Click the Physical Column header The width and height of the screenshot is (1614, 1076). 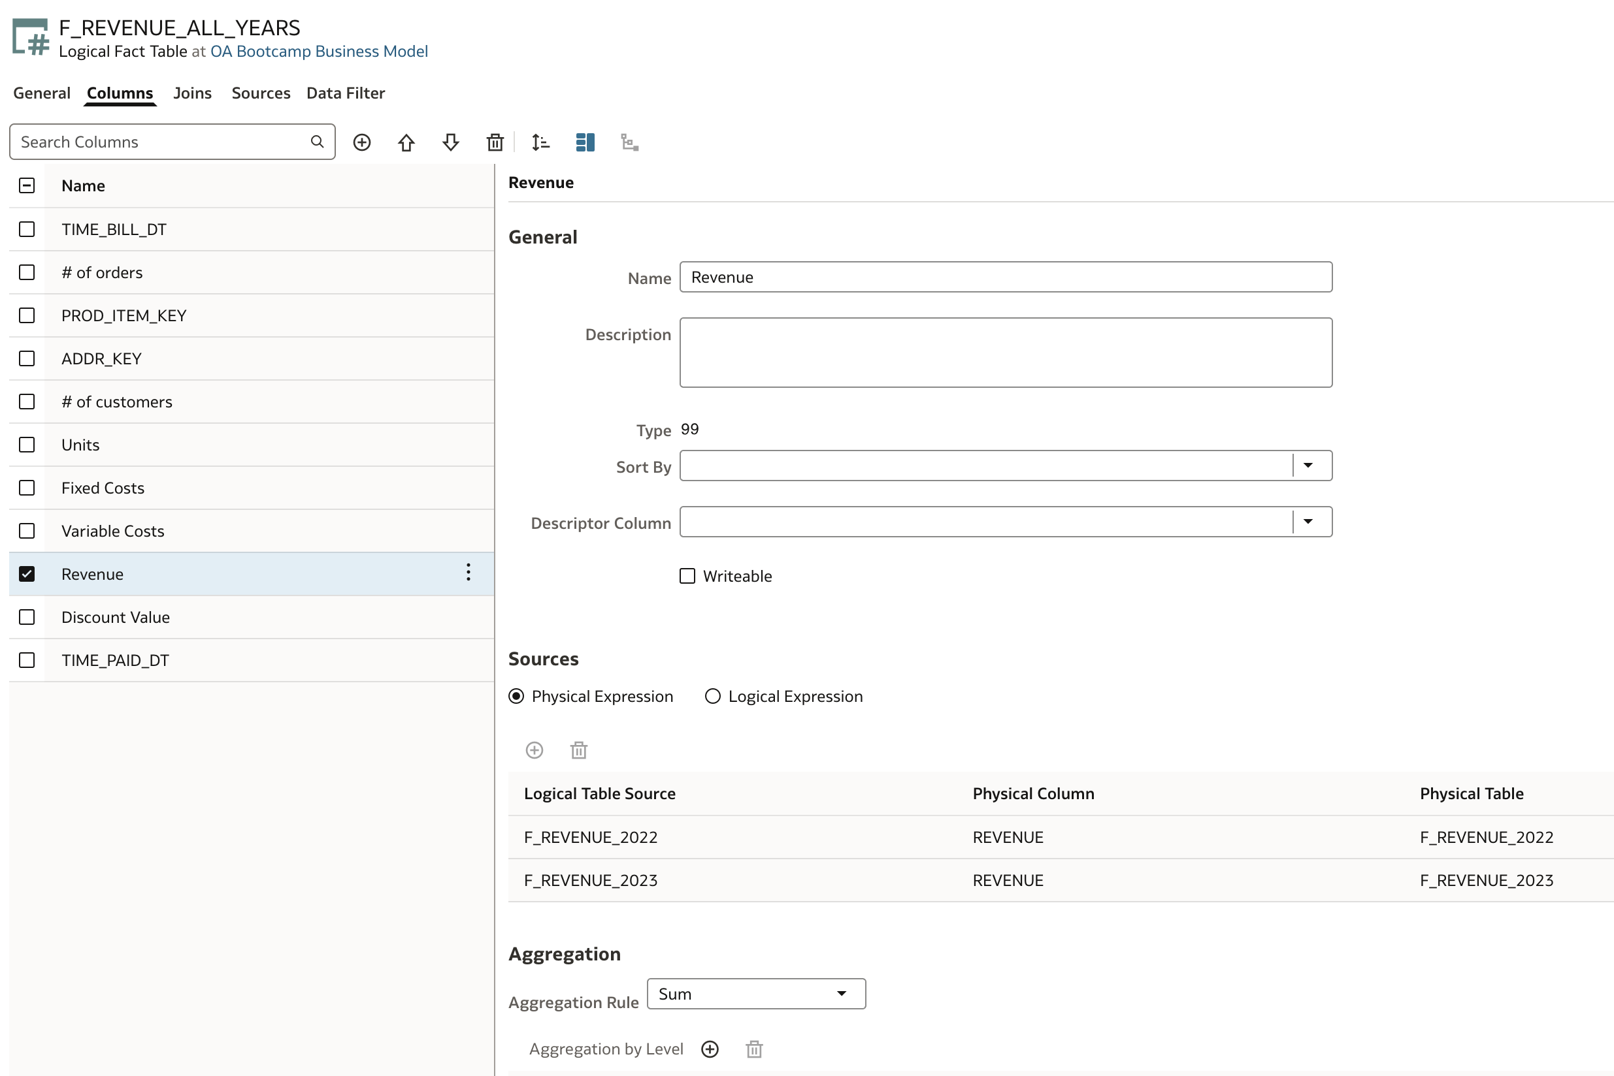[x=1033, y=793]
